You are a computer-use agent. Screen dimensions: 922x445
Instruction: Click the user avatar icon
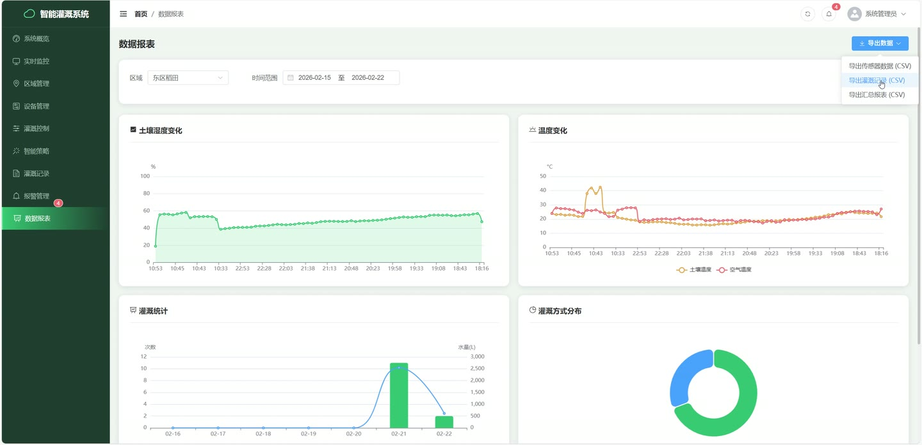[x=854, y=13]
